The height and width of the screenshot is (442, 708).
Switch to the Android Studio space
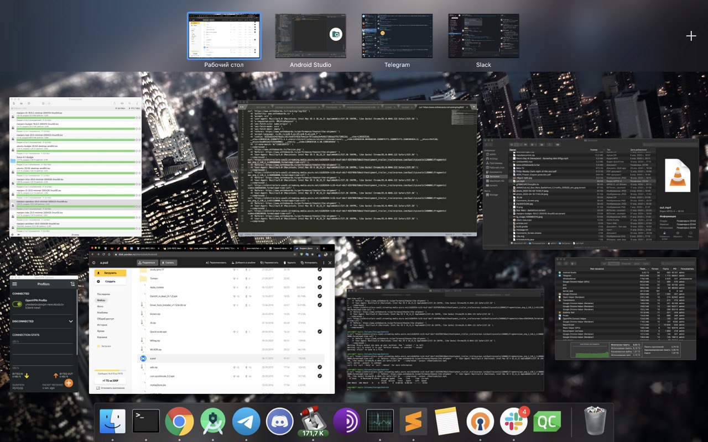(x=310, y=36)
